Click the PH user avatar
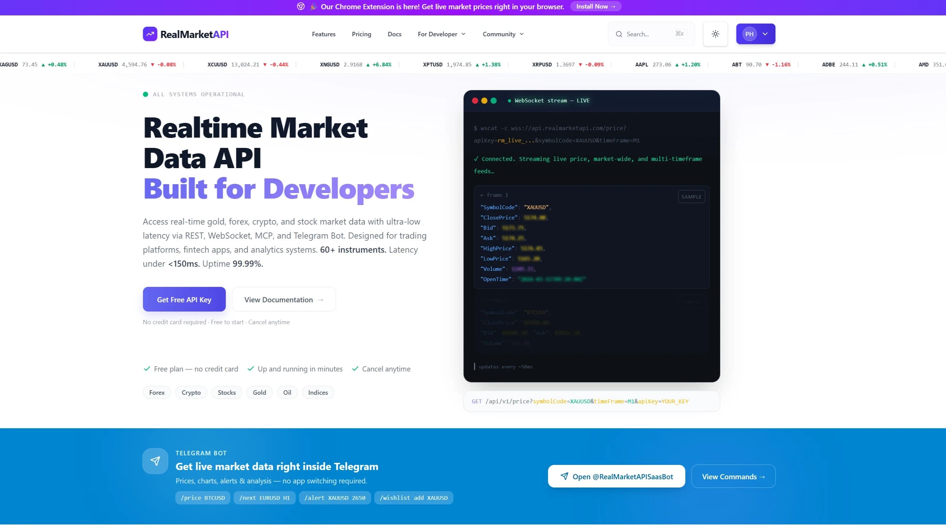 coord(749,34)
